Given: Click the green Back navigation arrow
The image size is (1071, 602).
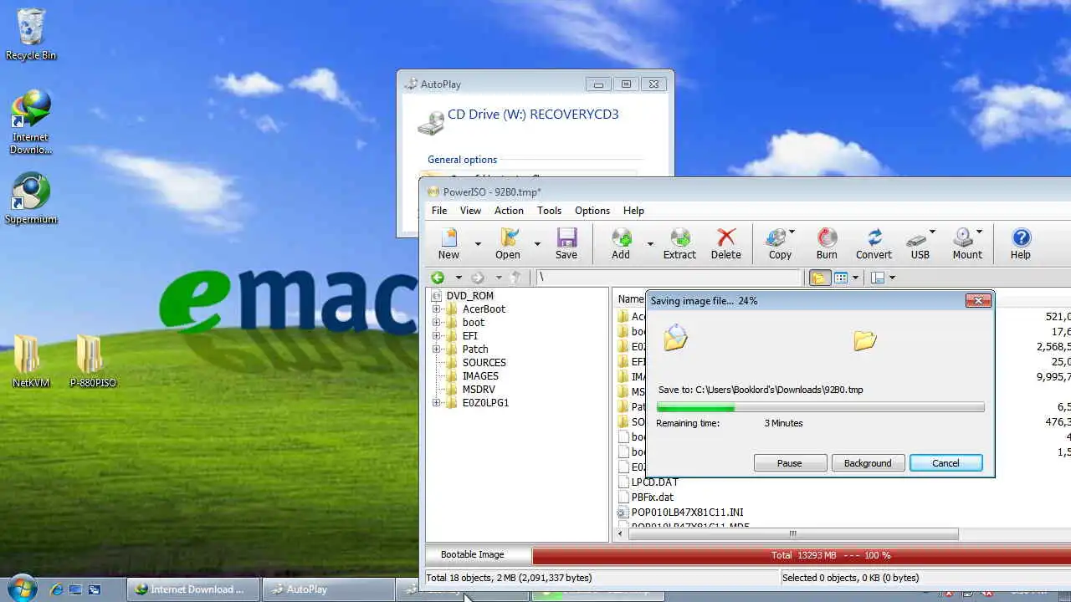Looking at the screenshot, I should (438, 278).
